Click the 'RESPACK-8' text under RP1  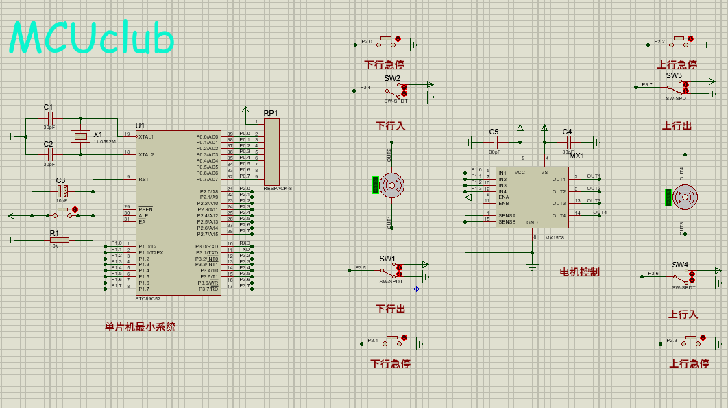[278, 188]
